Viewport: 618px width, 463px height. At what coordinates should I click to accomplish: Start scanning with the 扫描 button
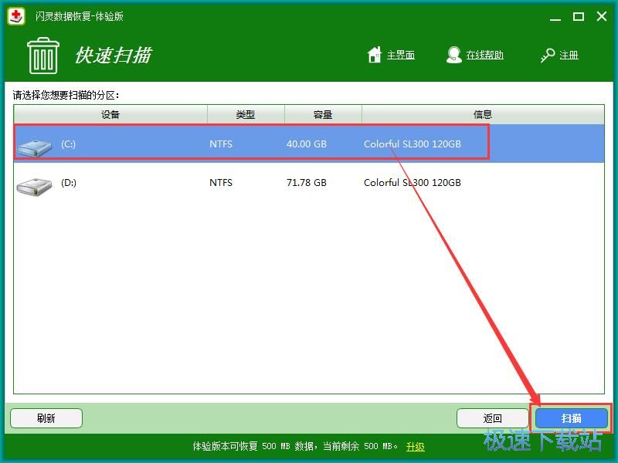[571, 418]
